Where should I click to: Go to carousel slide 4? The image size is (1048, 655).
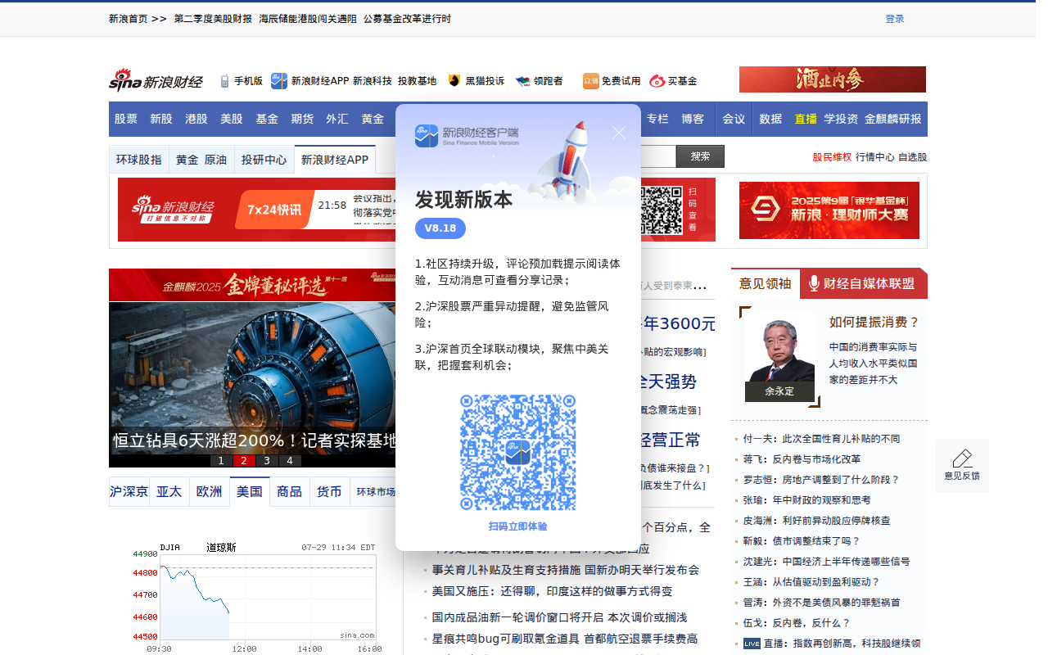290,461
